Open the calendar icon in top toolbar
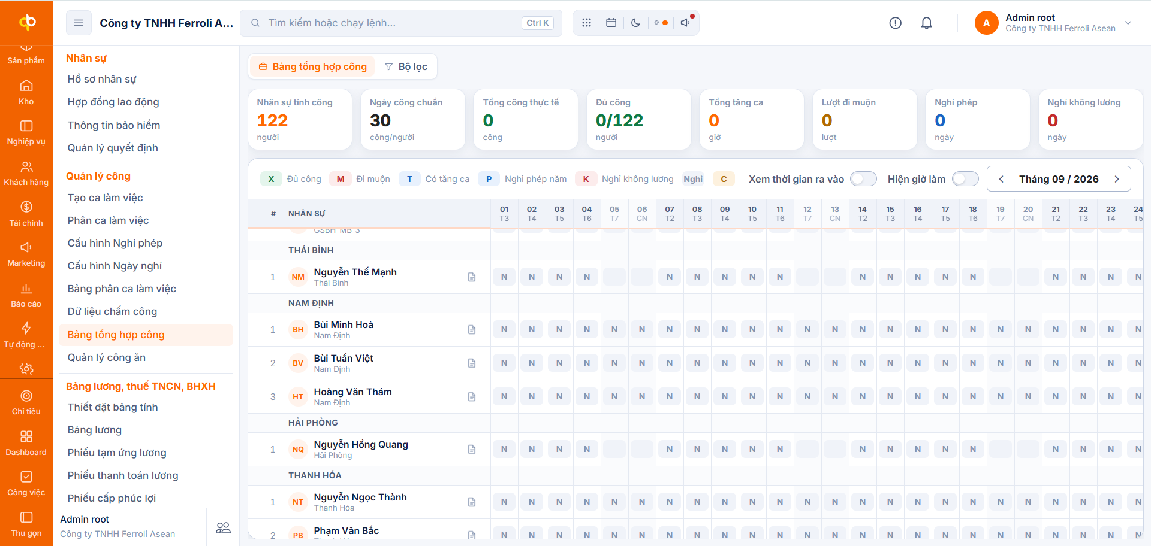Image resolution: width=1151 pixels, height=546 pixels. [x=611, y=23]
